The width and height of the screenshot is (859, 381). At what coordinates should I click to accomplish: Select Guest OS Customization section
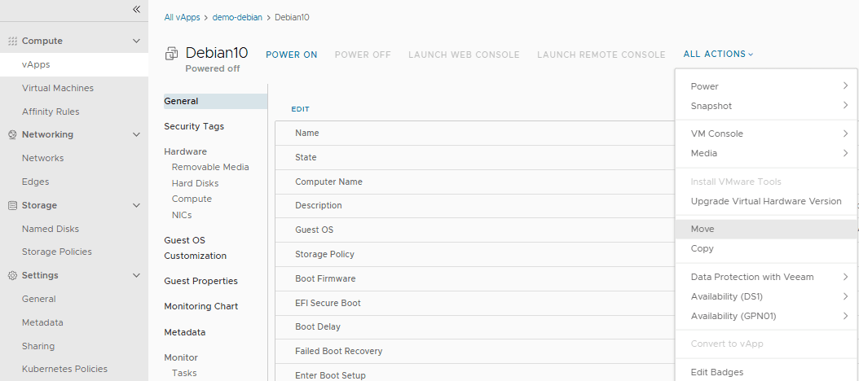(x=195, y=248)
